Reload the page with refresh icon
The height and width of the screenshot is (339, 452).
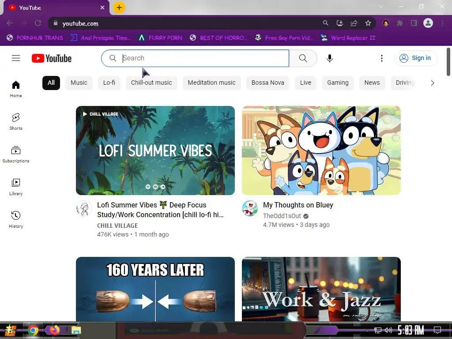(38, 23)
